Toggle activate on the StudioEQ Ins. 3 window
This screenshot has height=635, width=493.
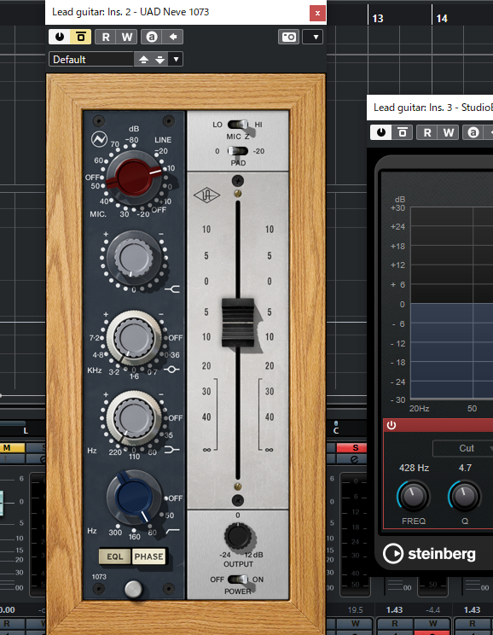click(x=381, y=132)
